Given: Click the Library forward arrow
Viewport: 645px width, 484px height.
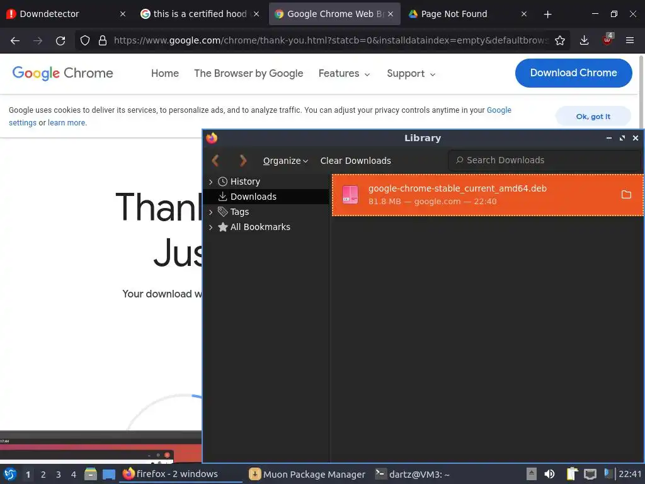Looking at the screenshot, I should [x=243, y=161].
